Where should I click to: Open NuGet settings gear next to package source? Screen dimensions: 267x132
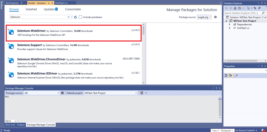click(x=215, y=17)
